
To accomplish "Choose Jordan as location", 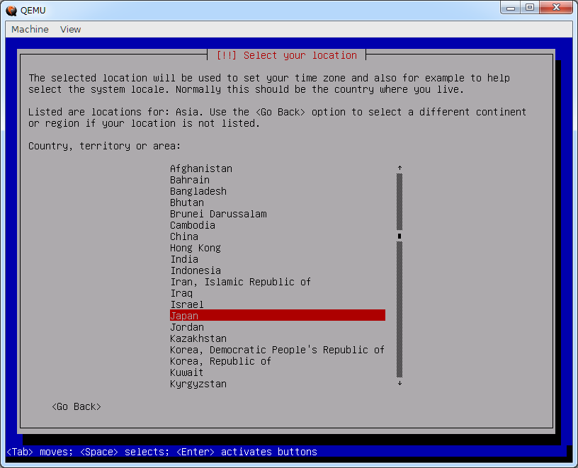I will pos(186,327).
